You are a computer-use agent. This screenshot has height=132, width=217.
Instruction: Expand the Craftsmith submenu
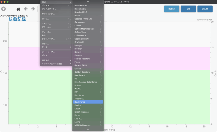pos(88,42)
